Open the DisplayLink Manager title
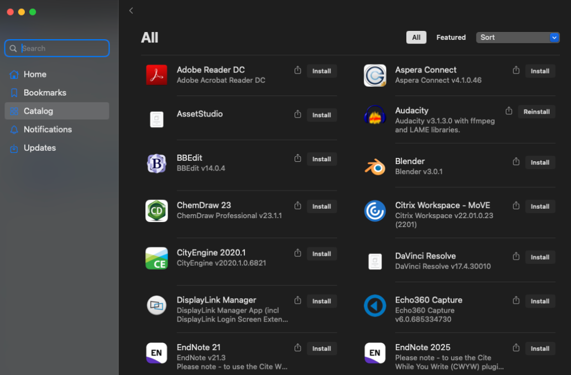Image resolution: width=571 pixels, height=375 pixels. 216,300
